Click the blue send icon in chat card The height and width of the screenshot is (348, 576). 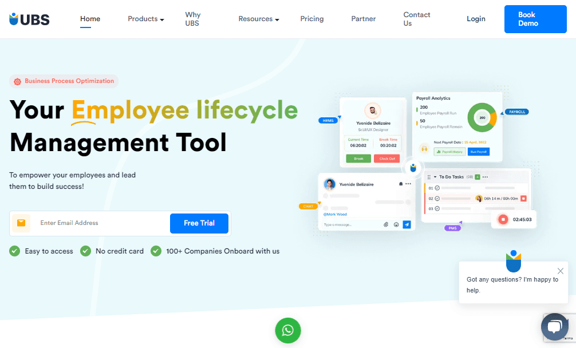(x=407, y=224)
